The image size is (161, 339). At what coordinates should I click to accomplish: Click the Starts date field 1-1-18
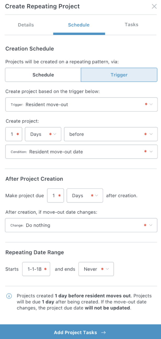pos(36,269)
